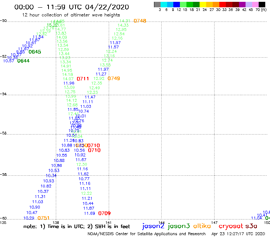This screenshot has height=237, width=270.
Task: Click the orange legend swatch
Action: point(216,4)
